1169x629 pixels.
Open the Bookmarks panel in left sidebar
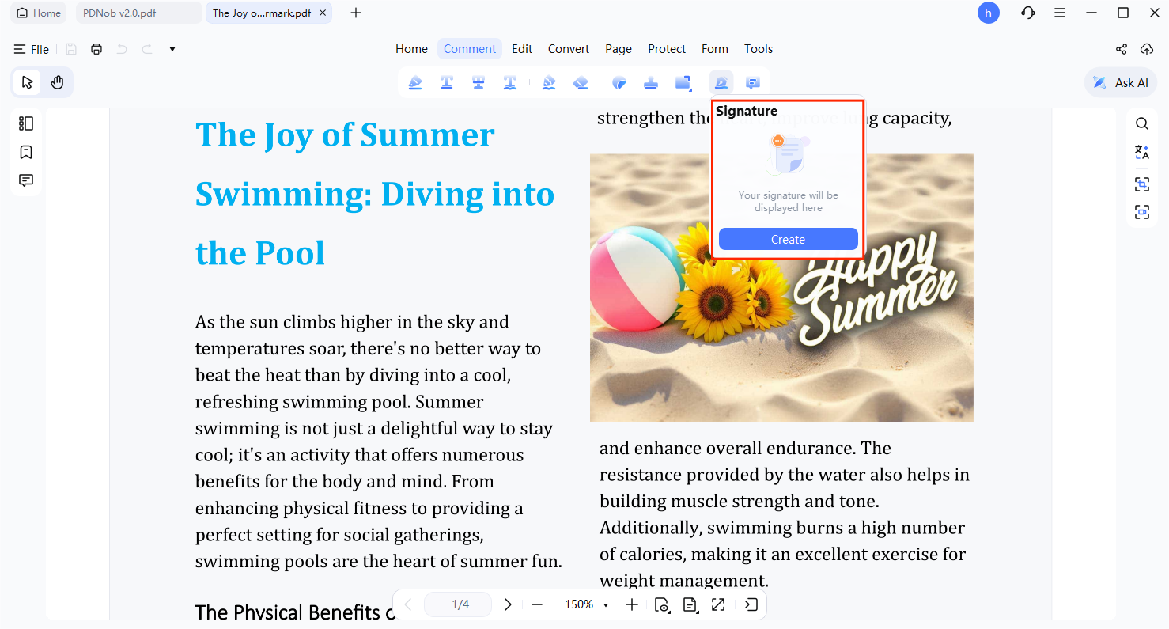click(x=26, y=152)
